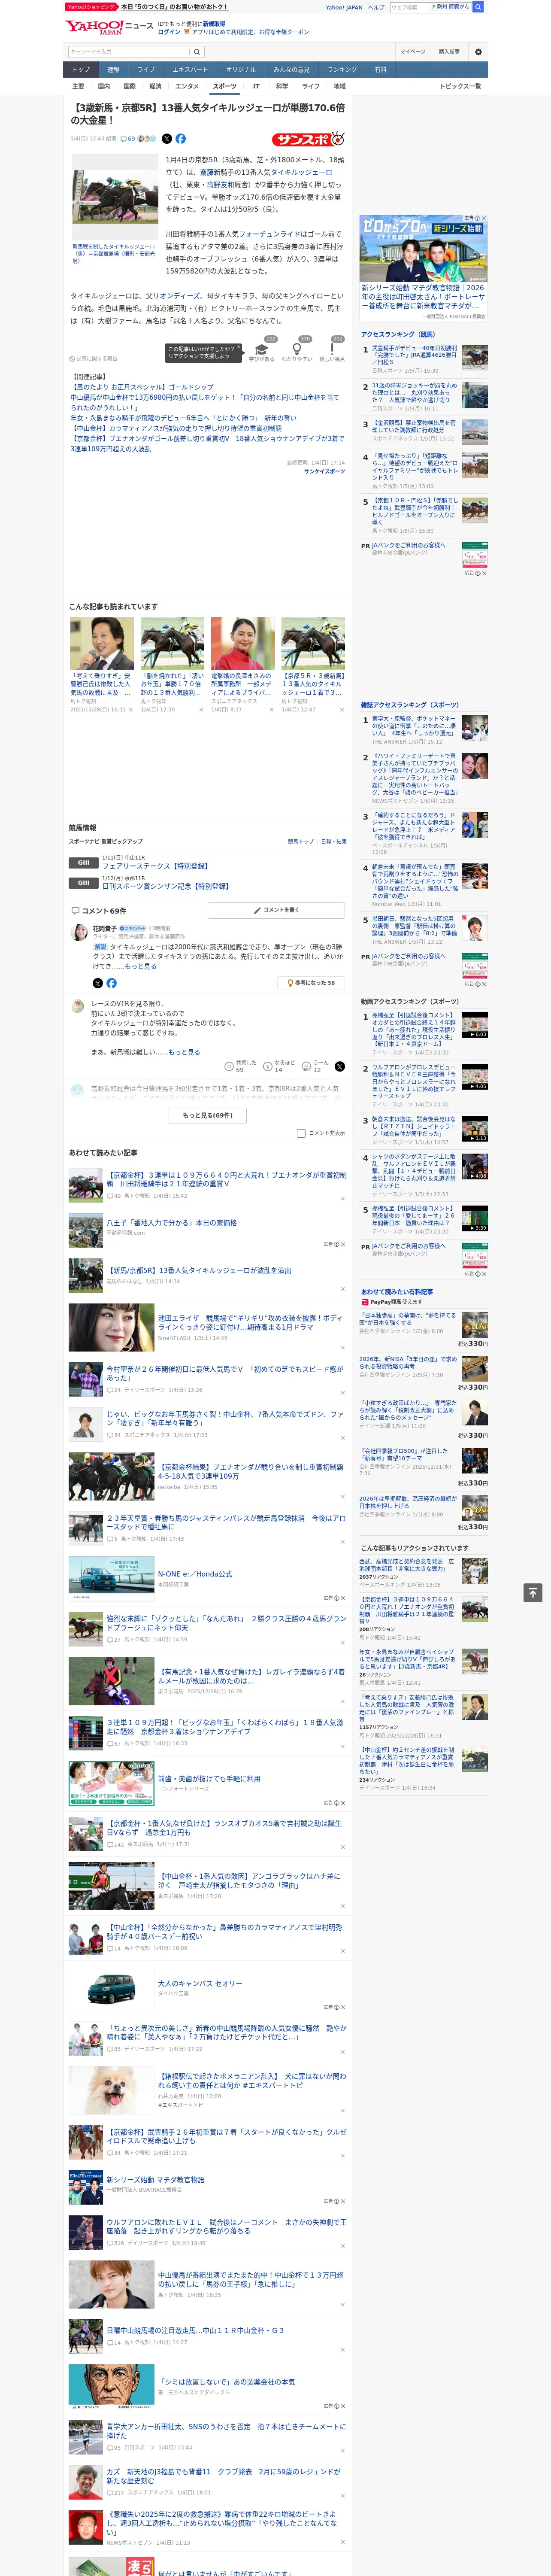Image resolution: width=551 pixels, height=2576 pixels.
Task: React with わかりやすい lightbulb icon
Action: click(297, 350)
